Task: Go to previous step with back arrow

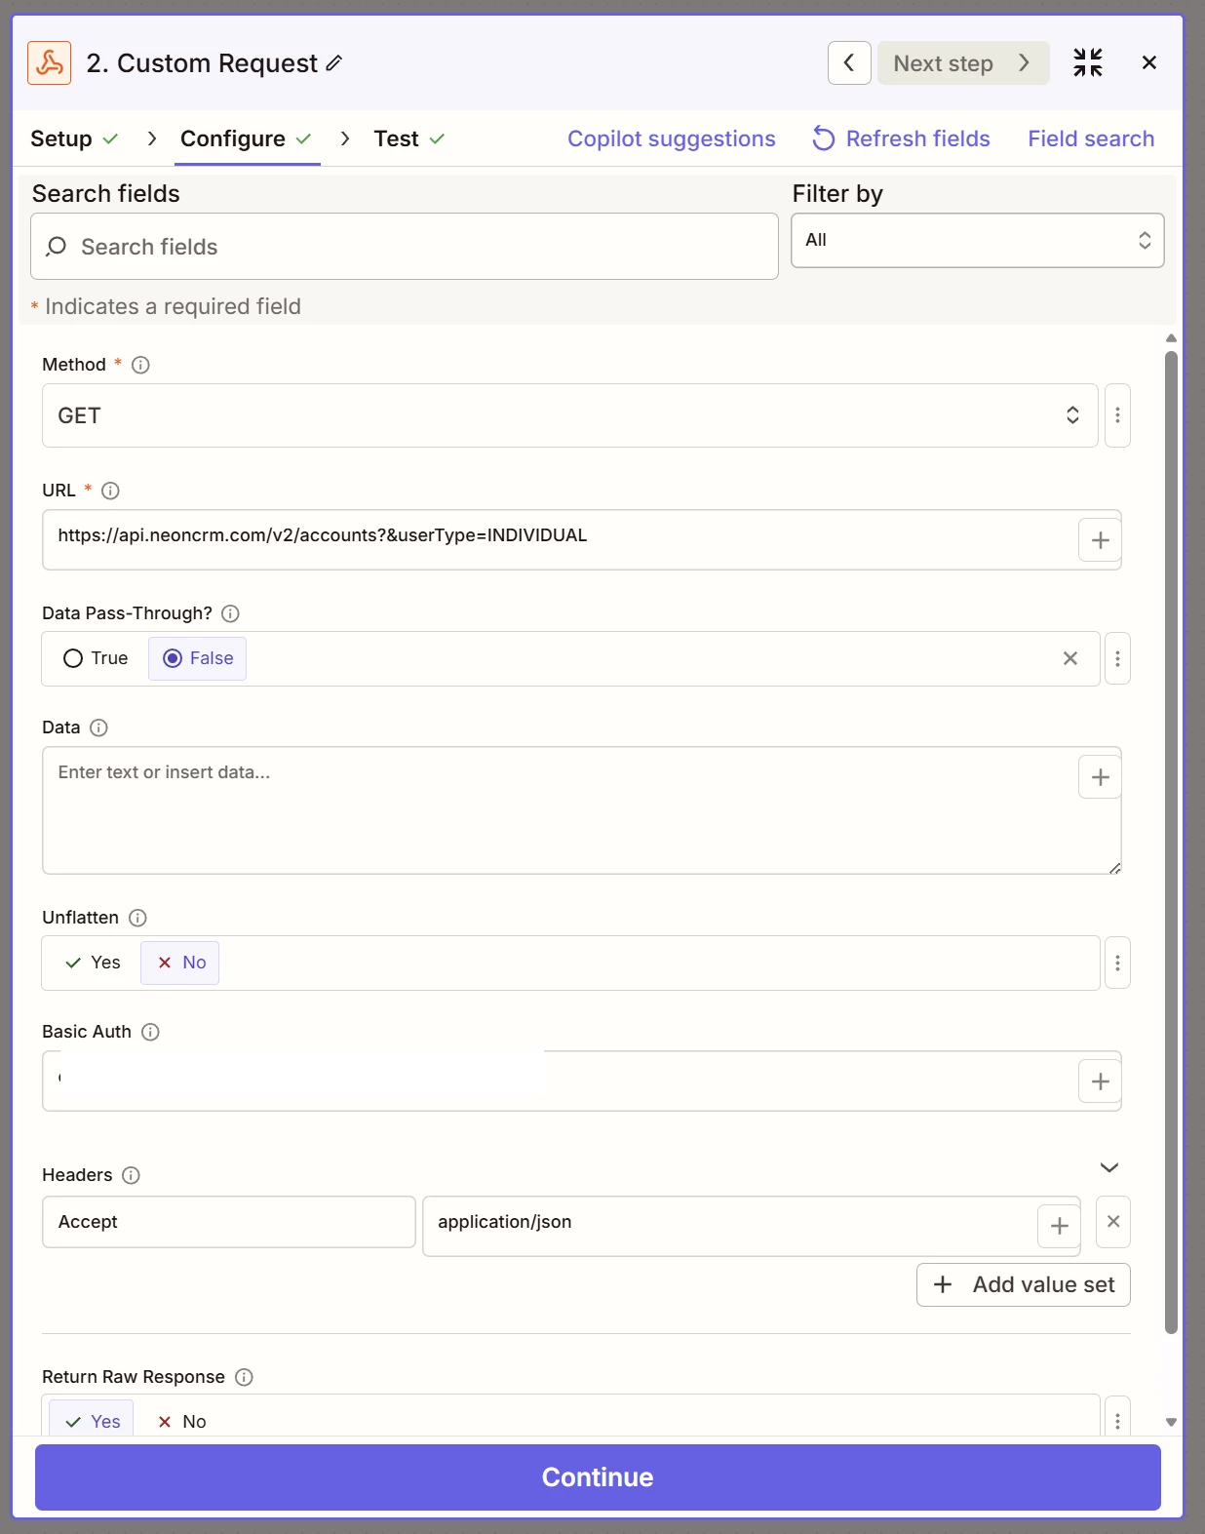Action: pyautogui.click(x=849, y=63)
